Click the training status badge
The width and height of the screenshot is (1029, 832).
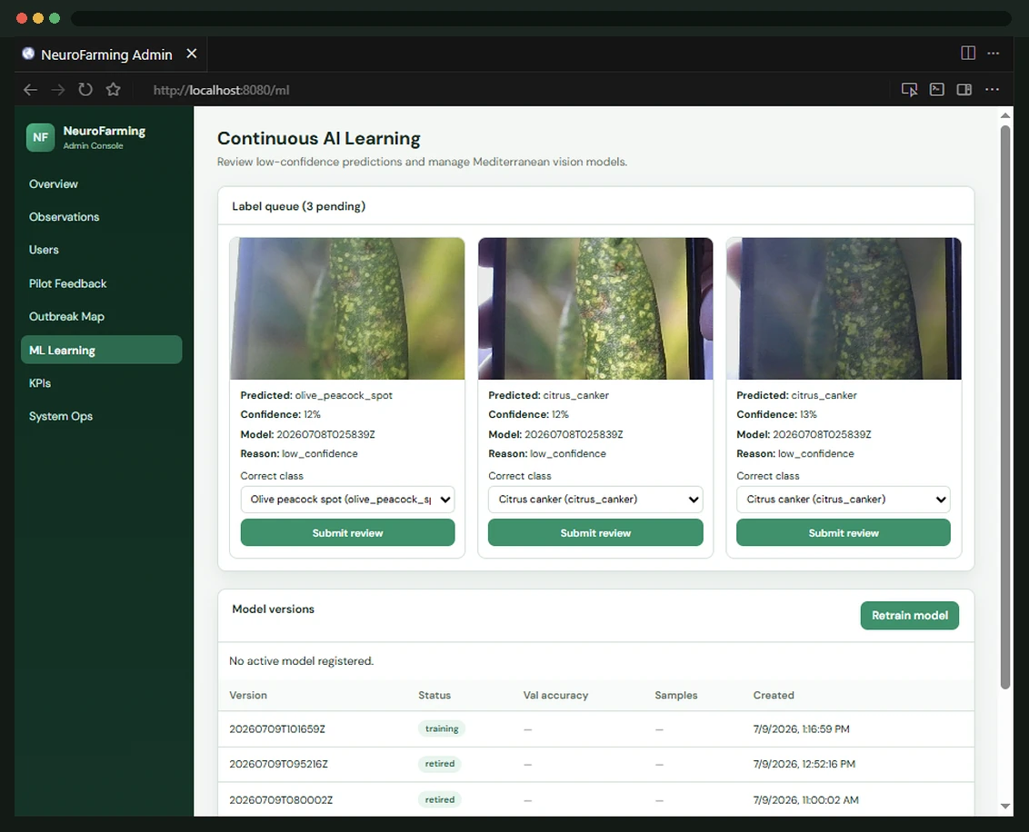442,729
